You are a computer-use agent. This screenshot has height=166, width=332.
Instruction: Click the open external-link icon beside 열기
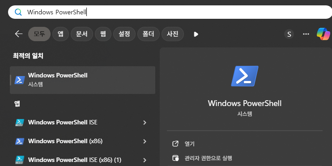tap(175, 144)
